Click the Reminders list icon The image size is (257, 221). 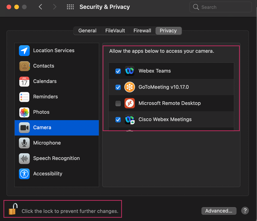pos(24,97)
